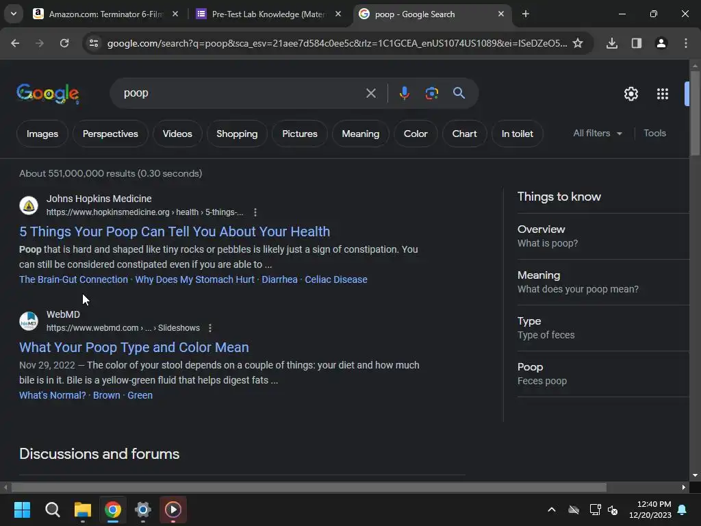The height and width of the screenshot is (526, 701).
Task: Close the poop Google Search tab
Action: coord(501,14)
